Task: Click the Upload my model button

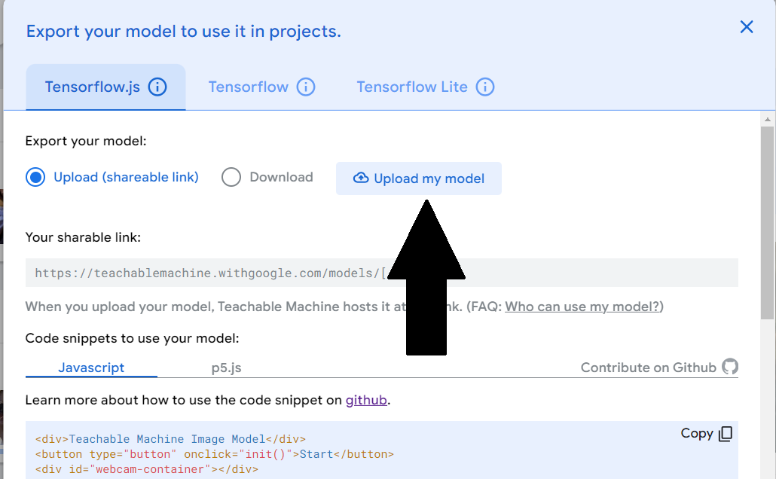Action: pyautogui.click(x=419, y=178)
